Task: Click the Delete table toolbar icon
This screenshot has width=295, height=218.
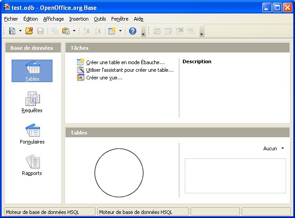Action: (180, 31)
